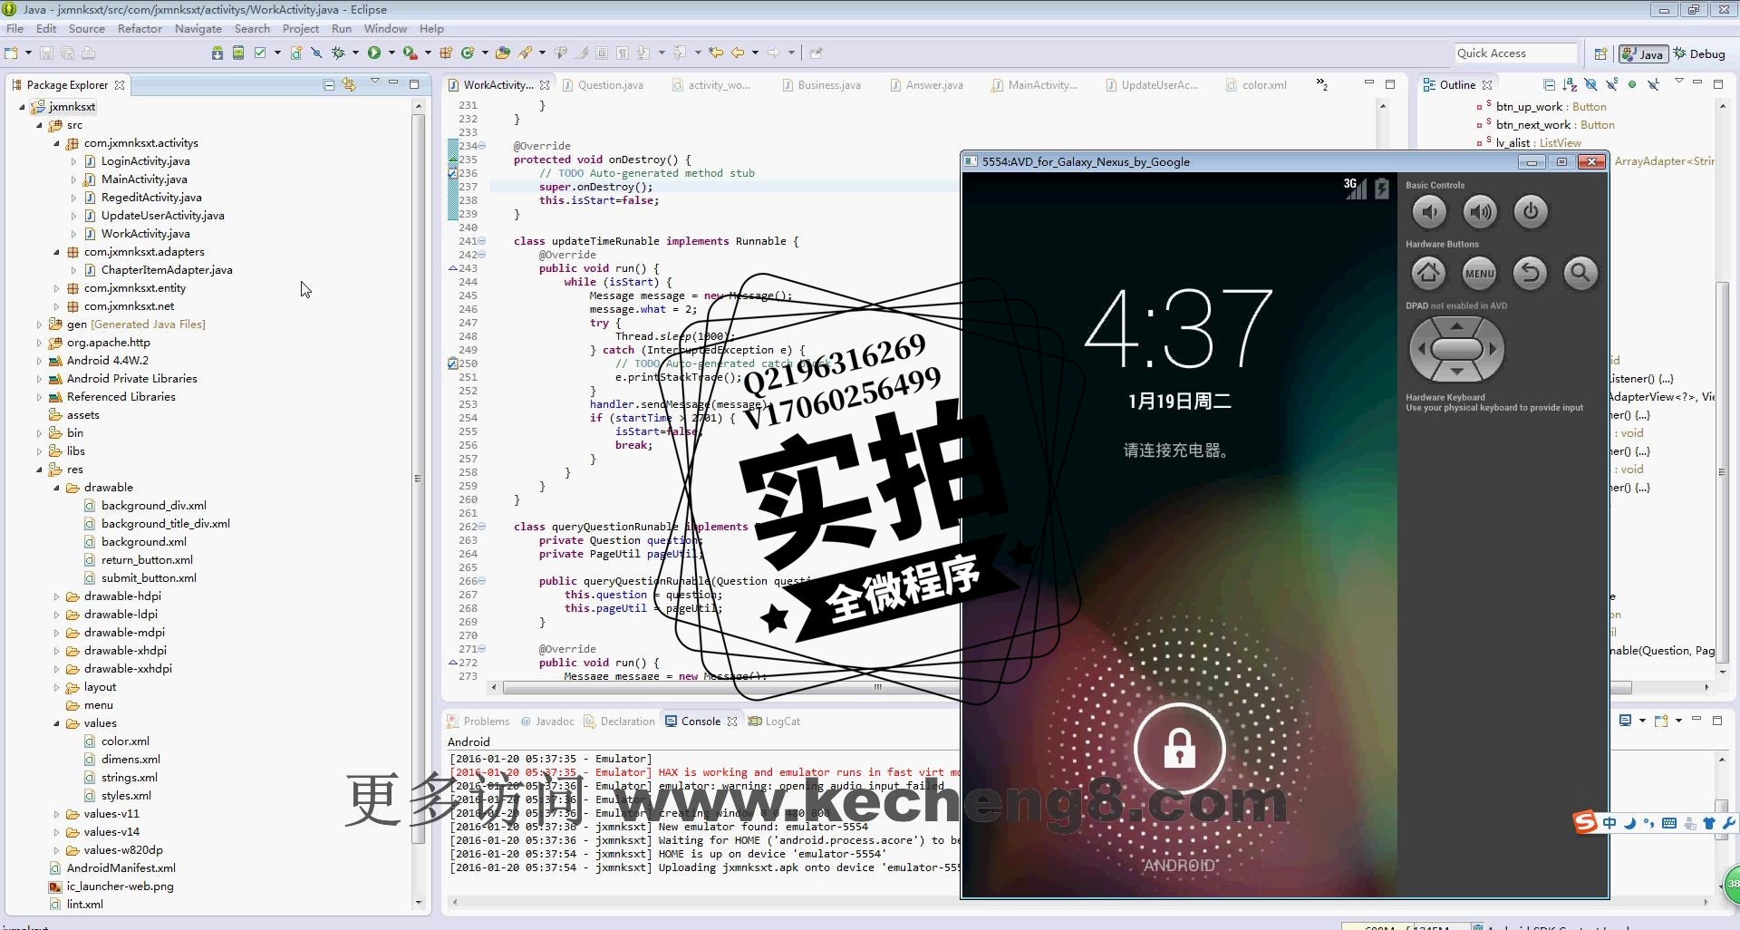1740x930 pixels.
Task: Click the Android SDK Manager toolbar icon
Action: (x=217, y=53)
